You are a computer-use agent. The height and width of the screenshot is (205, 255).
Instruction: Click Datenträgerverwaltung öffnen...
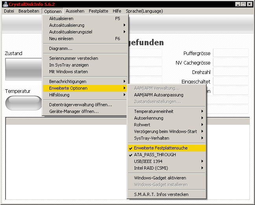click(x=85, y=105)
